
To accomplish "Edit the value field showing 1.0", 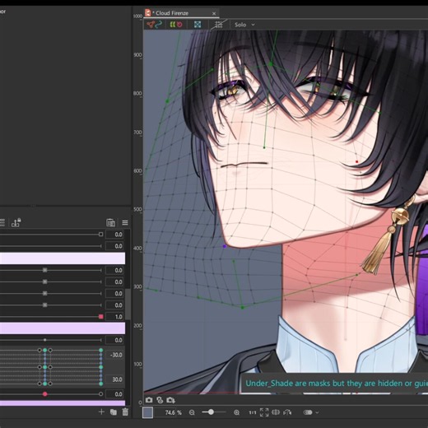I will (x=114, y=317).
